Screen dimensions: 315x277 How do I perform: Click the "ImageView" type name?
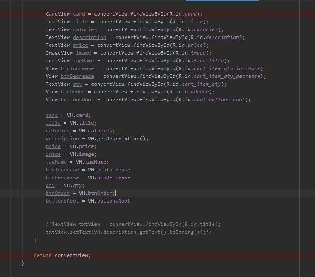point(59,53)
